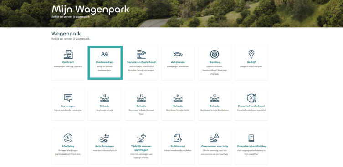This screenshot has width=343, height=167.
Task: Select text 'Bekijk en beheer medewerkers.'
Action: pos(105,68)
